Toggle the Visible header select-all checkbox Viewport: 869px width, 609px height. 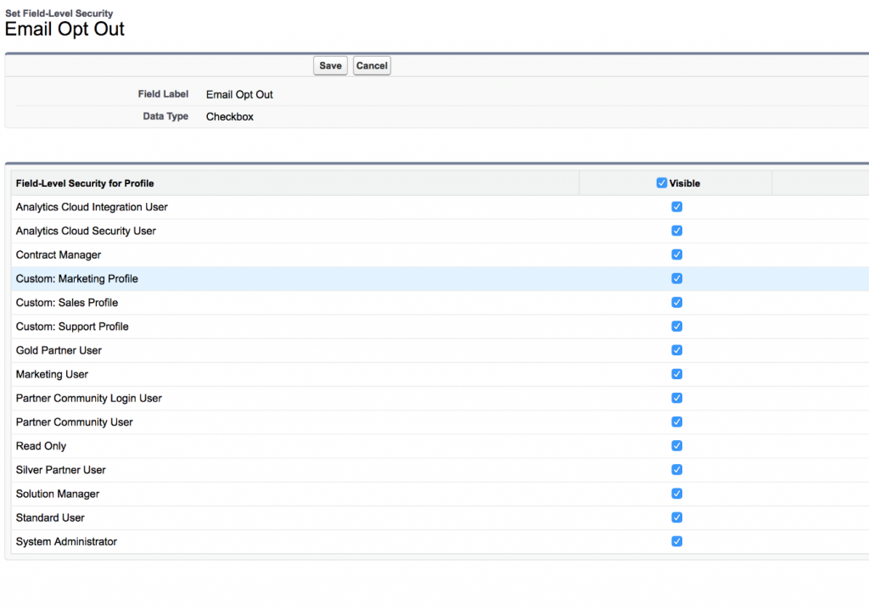662,183
